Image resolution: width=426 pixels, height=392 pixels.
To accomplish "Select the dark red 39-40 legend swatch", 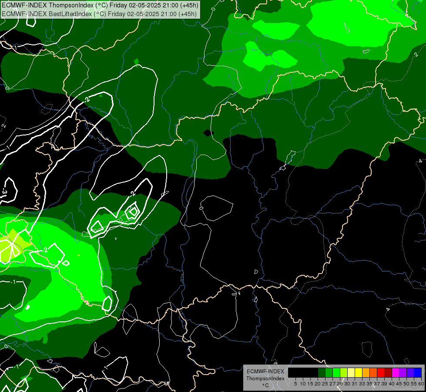I will point(388,372).
